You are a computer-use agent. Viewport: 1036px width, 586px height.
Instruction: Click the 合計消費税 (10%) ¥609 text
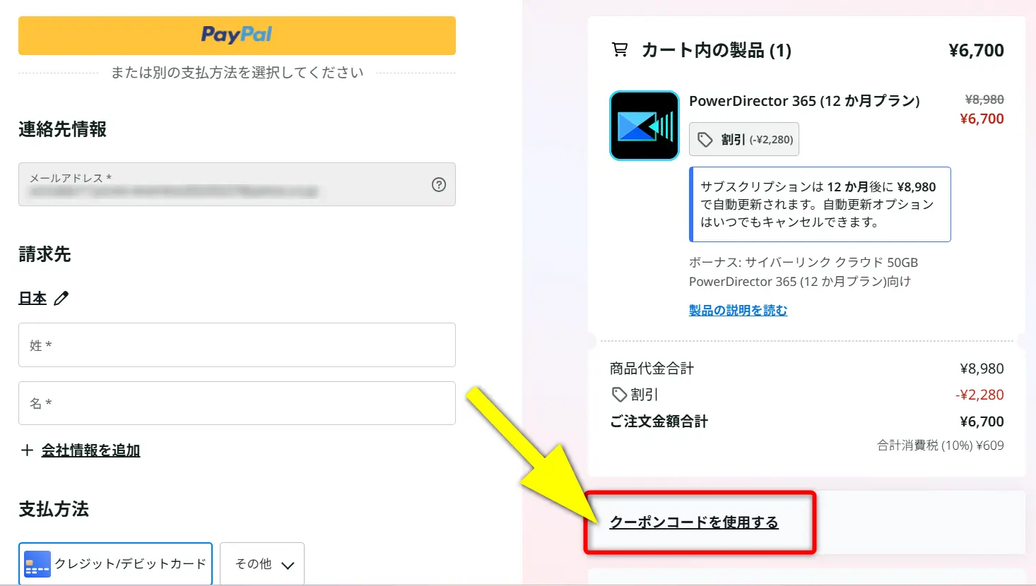coord(941,446)
